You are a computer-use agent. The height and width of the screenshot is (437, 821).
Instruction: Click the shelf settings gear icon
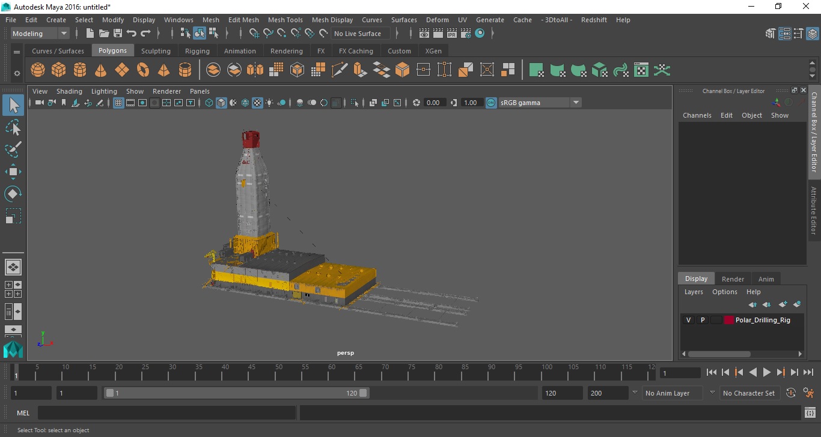pos(17,73)
